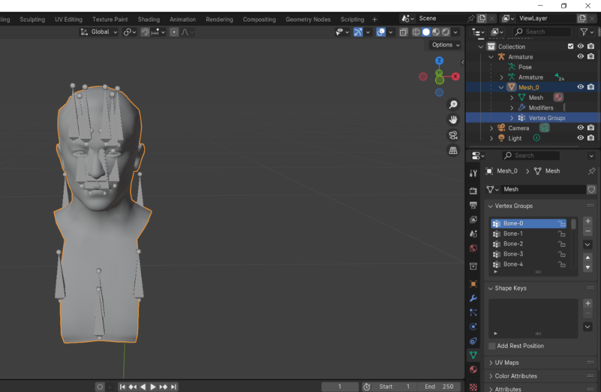The height and width of the screenshot is (392, 601).
Task: Switch perspective/orthographic with the grid icon
Action: tap(453, 151)
